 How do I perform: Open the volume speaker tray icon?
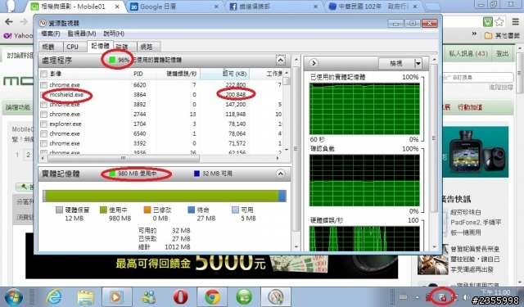(466, 297)
